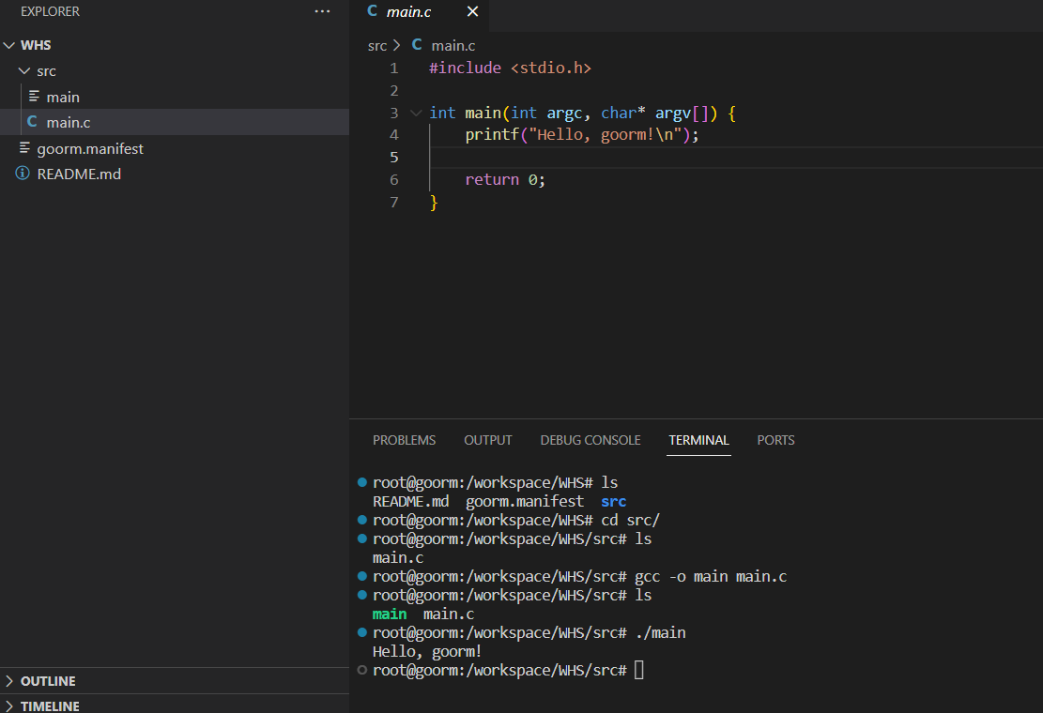The width and height of the screenshot is (1043, 713).
Task: Open README.md from the file tree
Action: point(79,174)
